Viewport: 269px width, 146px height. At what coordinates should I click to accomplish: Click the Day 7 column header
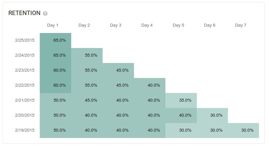point(241,25)
